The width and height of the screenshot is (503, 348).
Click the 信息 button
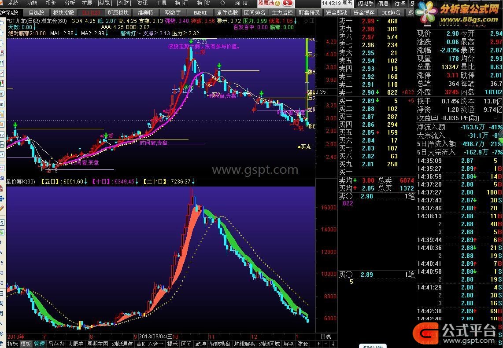(383, 3)
